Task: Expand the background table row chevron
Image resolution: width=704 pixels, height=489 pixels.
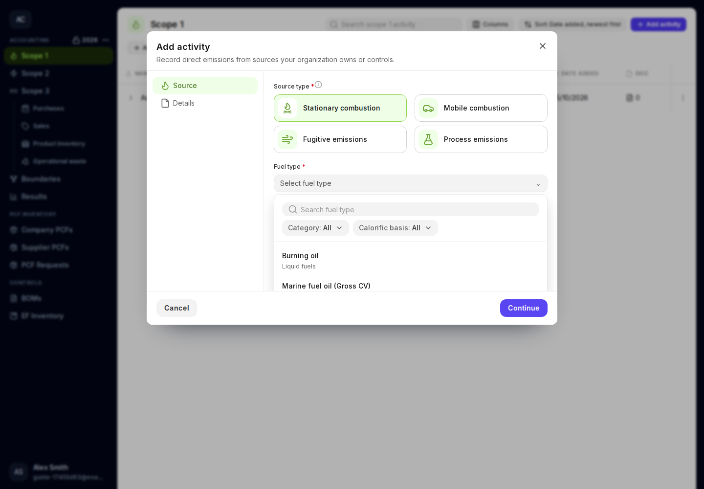Action: coord(131,98)
